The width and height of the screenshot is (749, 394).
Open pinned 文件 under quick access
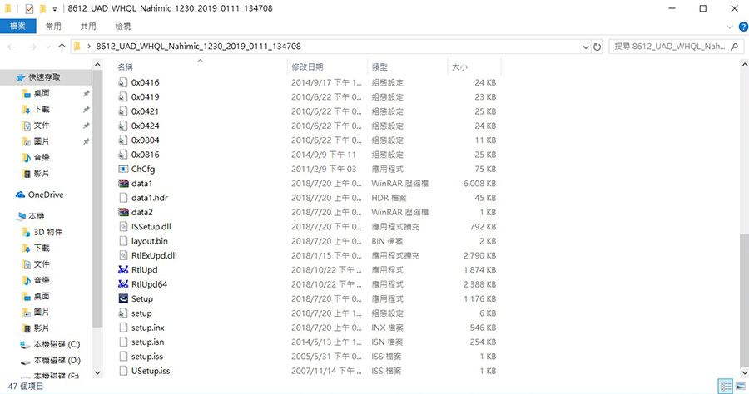[x=42, y=126]
